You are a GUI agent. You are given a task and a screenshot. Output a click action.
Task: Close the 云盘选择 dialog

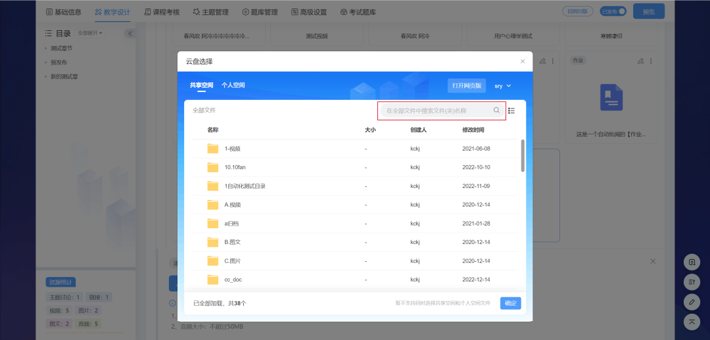click(x=523, y=61)
